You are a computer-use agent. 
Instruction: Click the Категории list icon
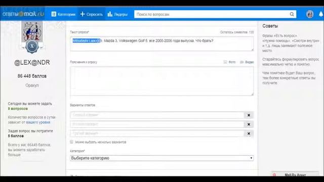[54, 14]
